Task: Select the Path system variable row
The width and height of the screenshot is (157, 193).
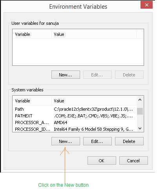Action: tap(75, 109)
